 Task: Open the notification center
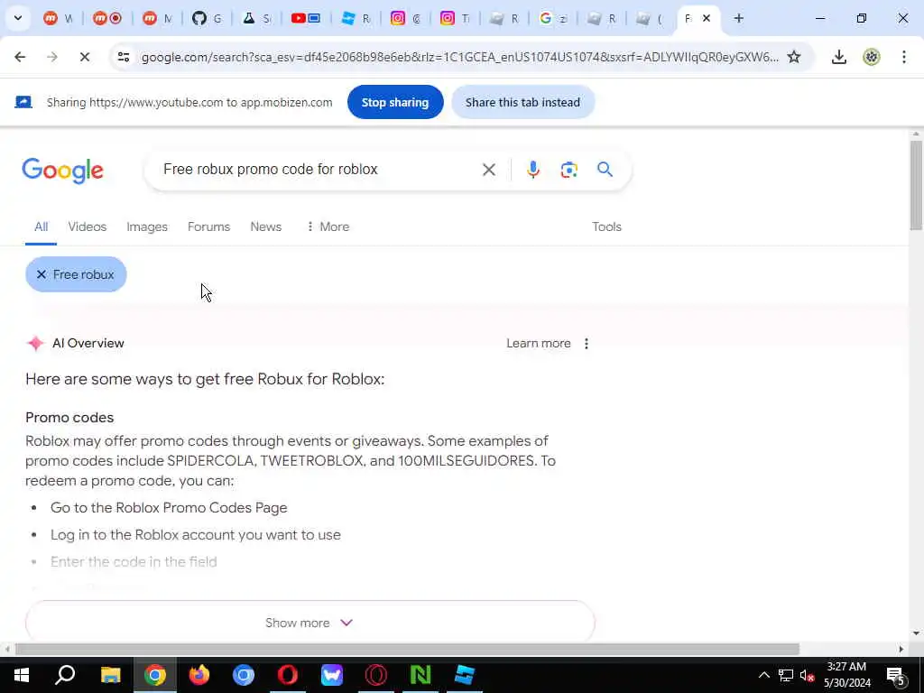(x=896, y=675)
